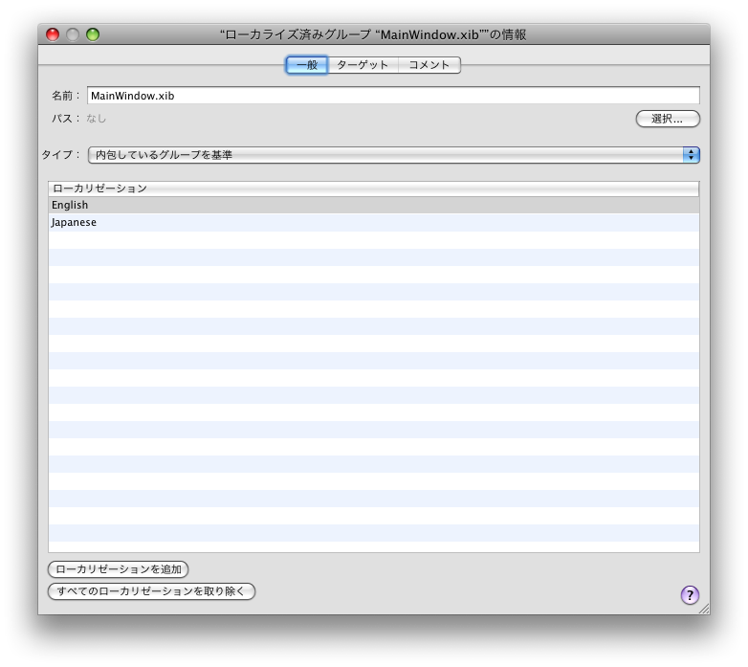Switch to the コメント tab

pos(429,65)
